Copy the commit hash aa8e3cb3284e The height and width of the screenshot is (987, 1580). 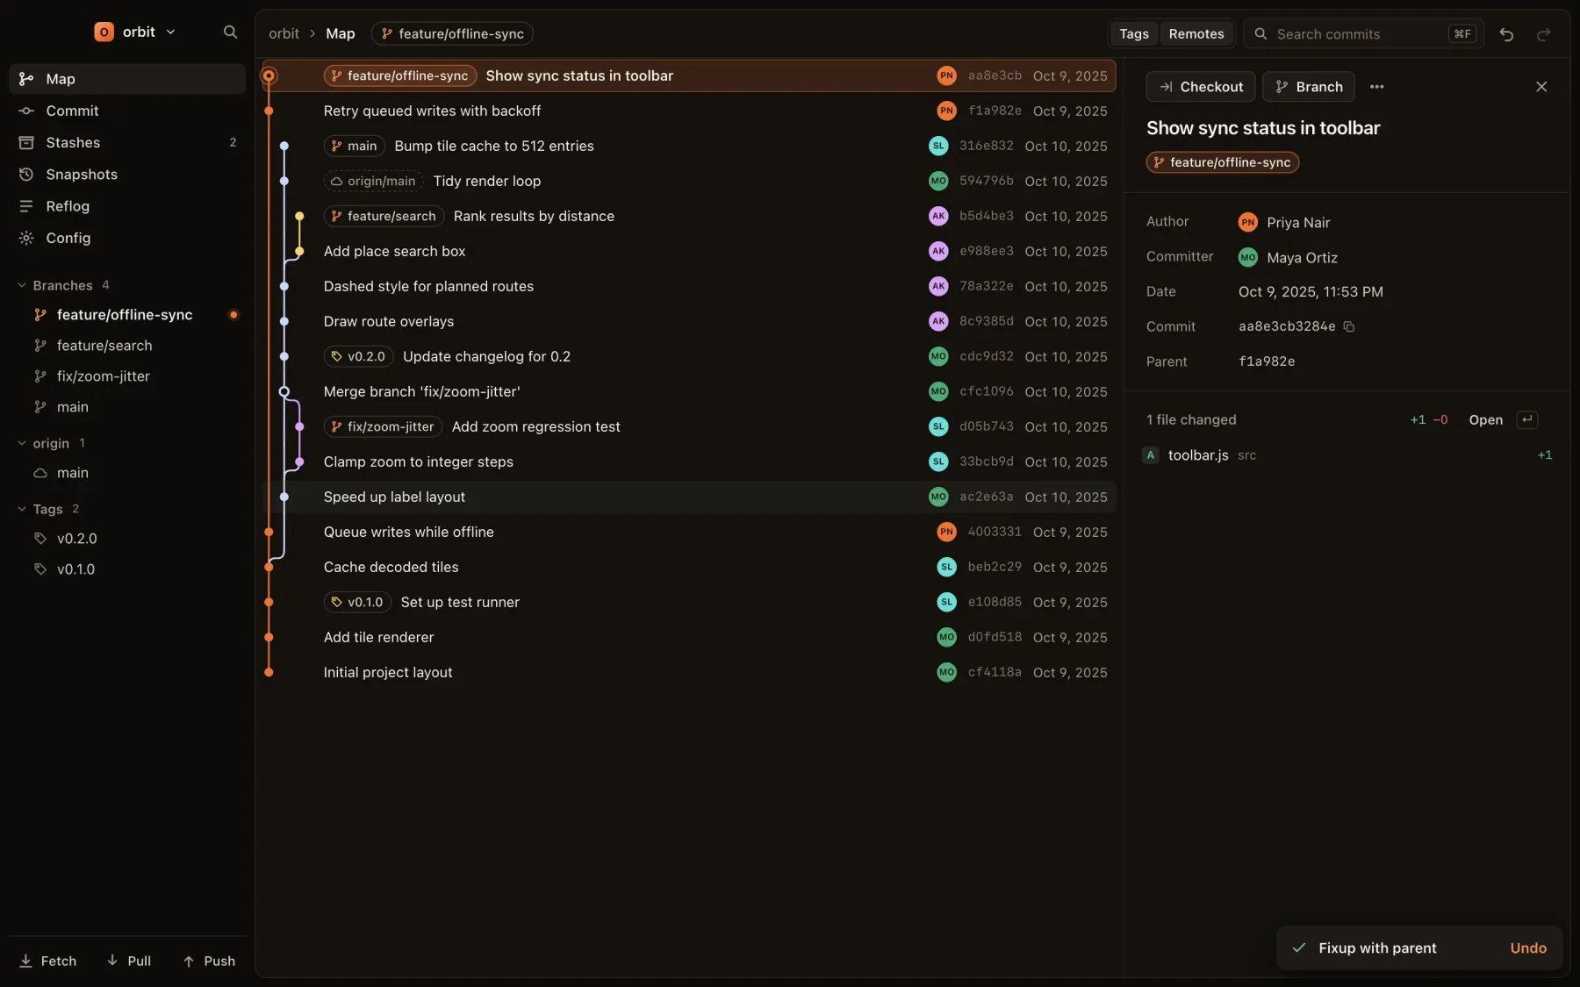click(1349, 326)
